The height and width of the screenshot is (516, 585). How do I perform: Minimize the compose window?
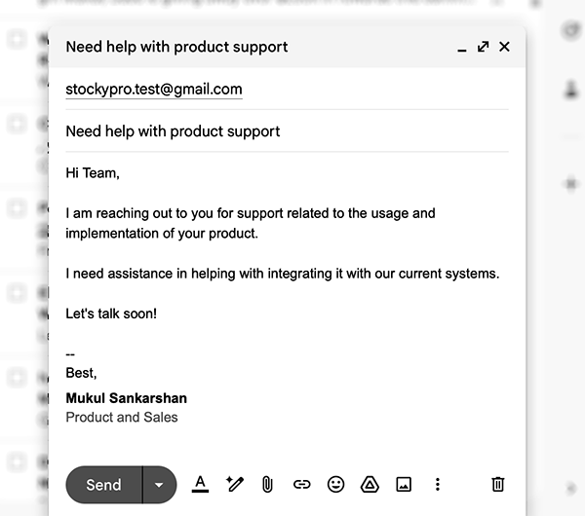tap(462, 48)
